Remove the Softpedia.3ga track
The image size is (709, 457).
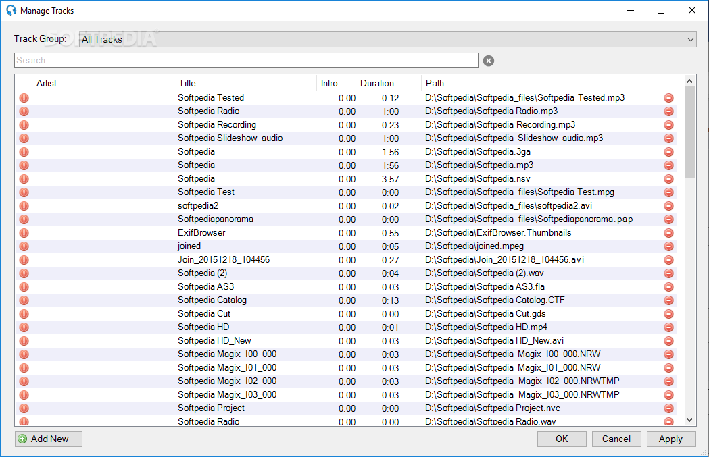[668, 152]
